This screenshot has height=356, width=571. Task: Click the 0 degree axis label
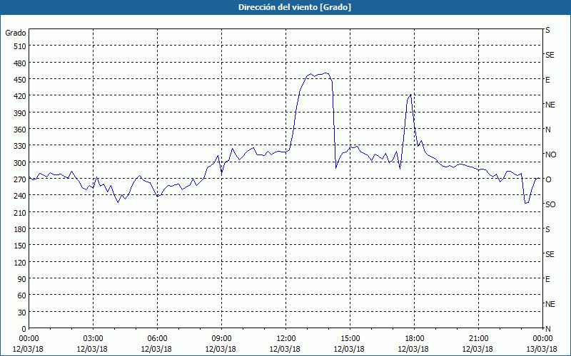[24, 329]
